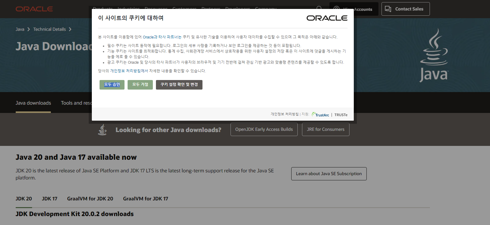The image size is (490, 225).
Task: Select the JDK 20 tab
Action: 24,199
